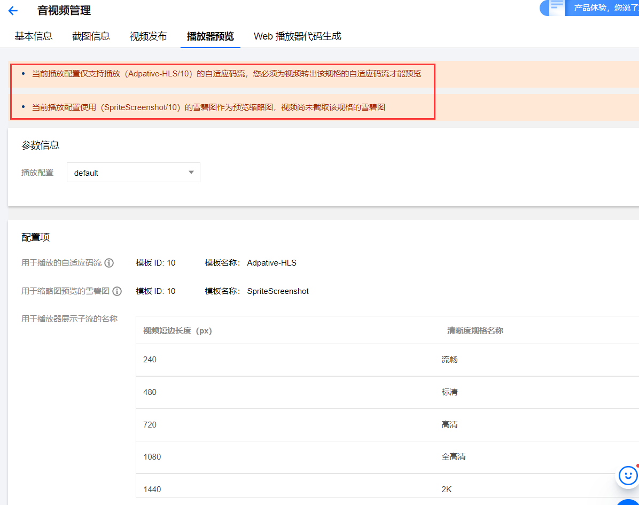Viewport: 639px width, 505px height.
Task: Open the 播放配置 default dropdown
Action: (133, 173)
